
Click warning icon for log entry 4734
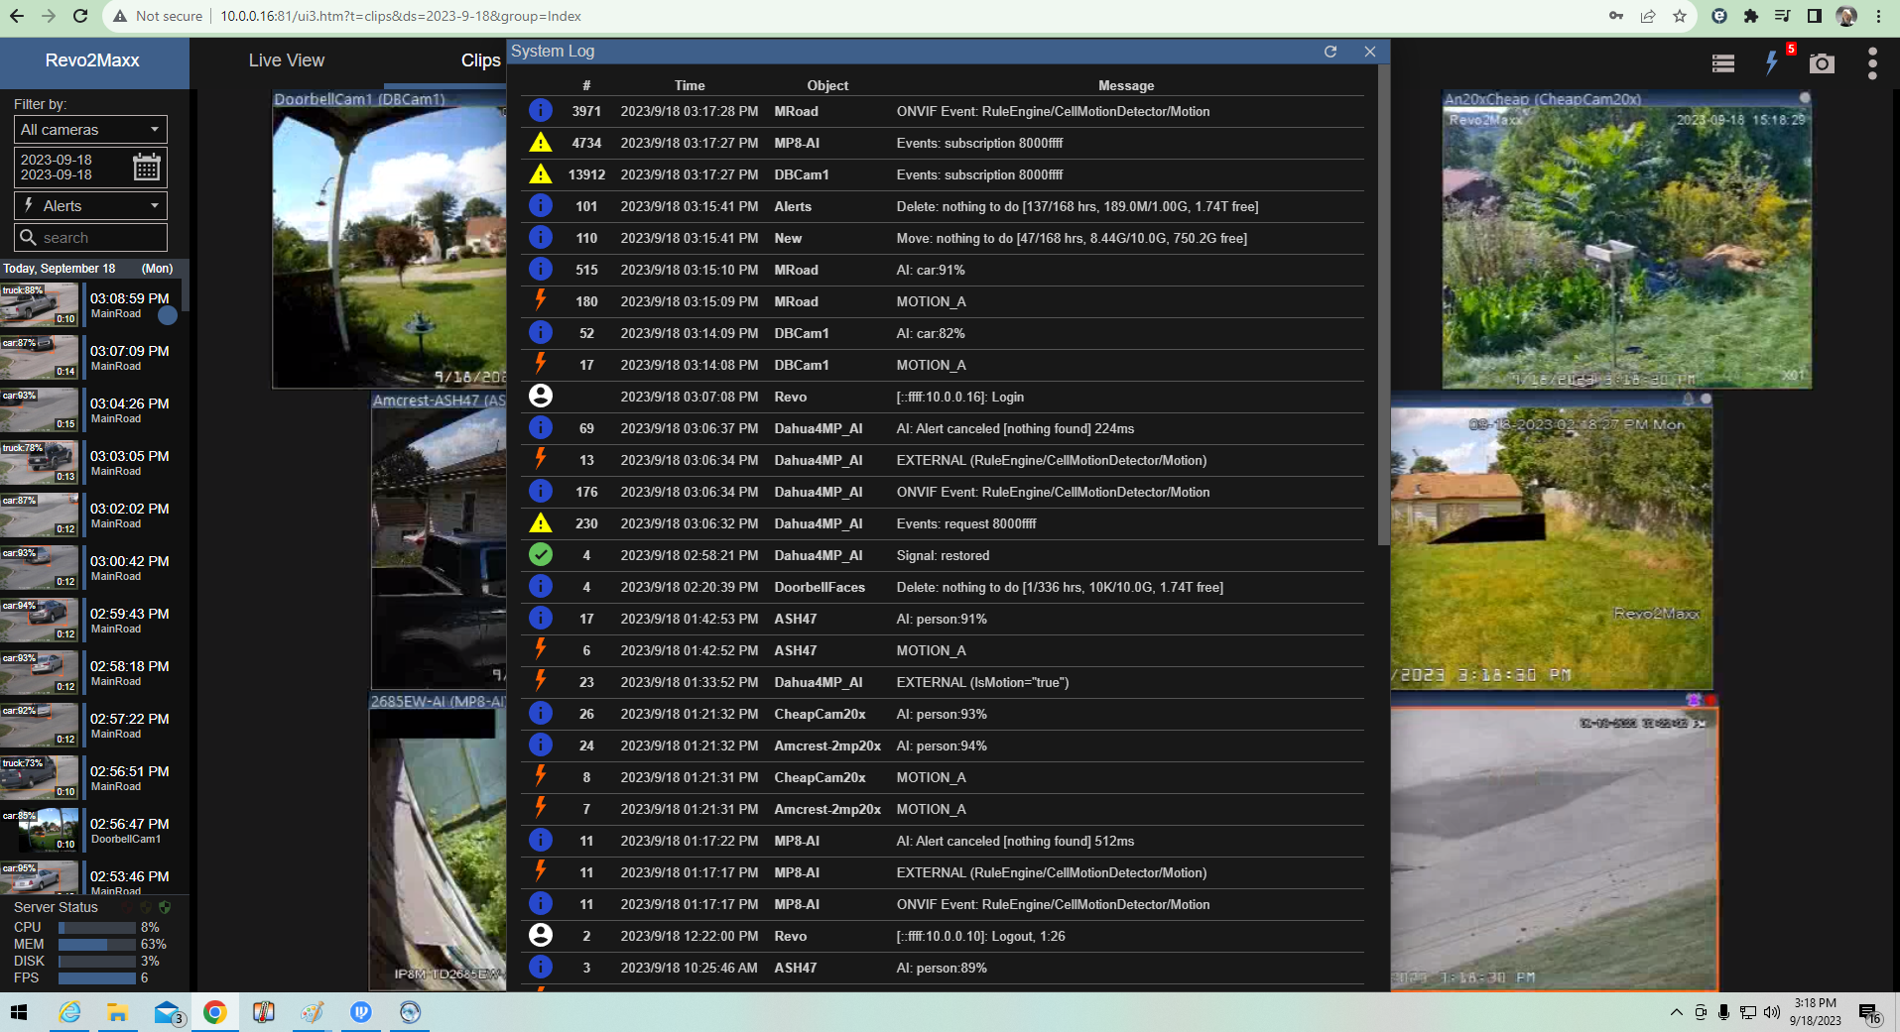tap(541, 142)
